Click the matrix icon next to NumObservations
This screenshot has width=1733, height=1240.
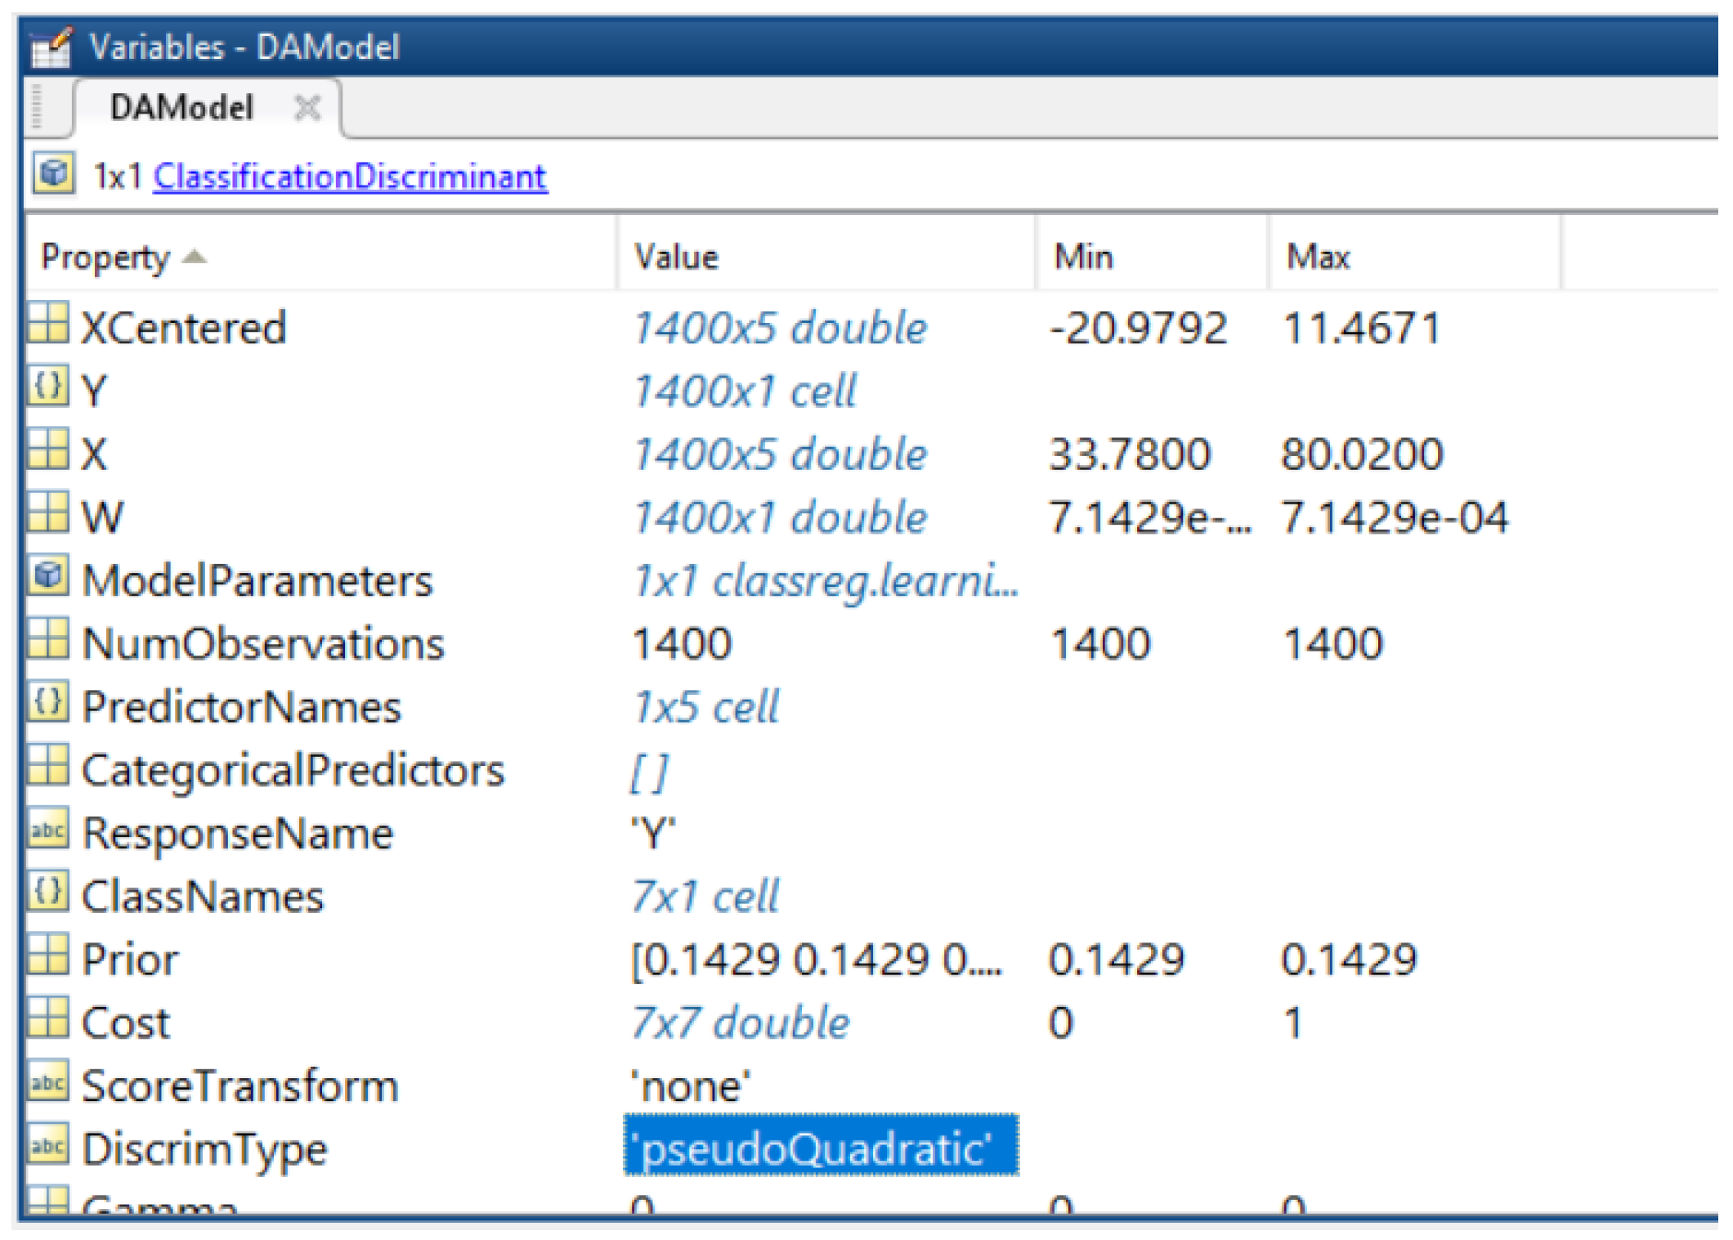point(48,639)
